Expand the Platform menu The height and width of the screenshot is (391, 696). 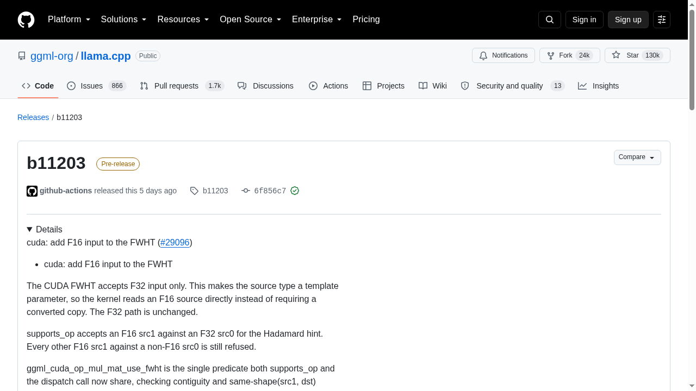coord(69,20)
